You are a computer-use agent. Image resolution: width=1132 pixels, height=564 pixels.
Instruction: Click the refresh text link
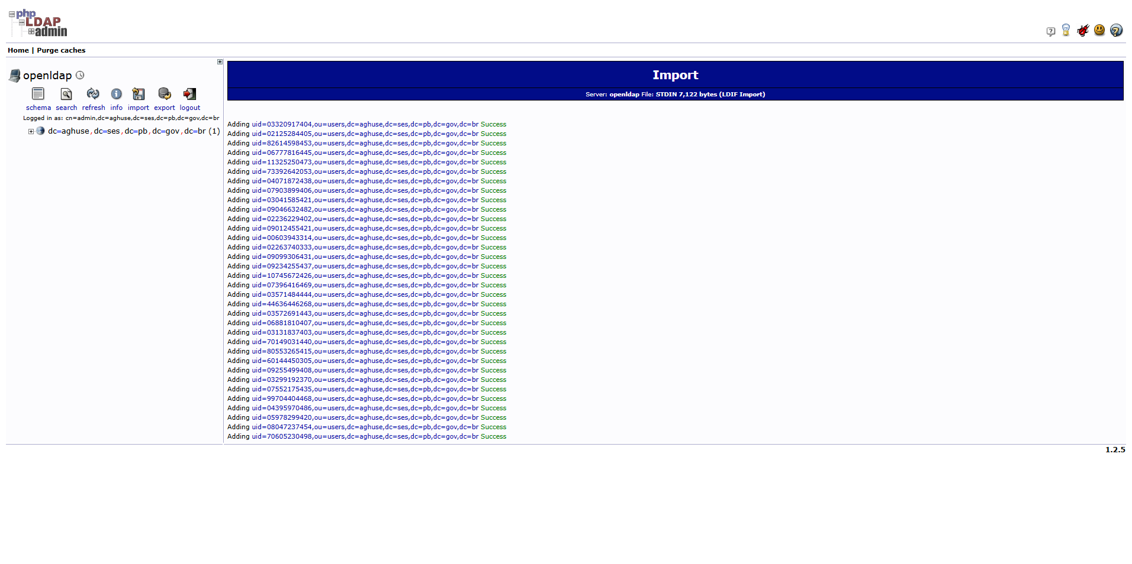pyautogui.click(x=94, y=108)
